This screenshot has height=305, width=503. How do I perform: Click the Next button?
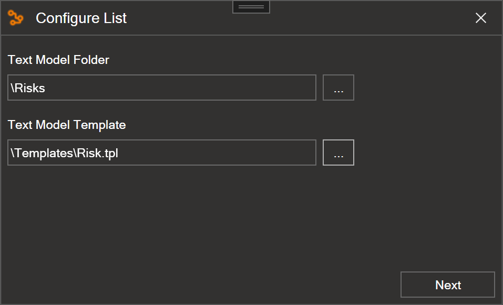448,285
